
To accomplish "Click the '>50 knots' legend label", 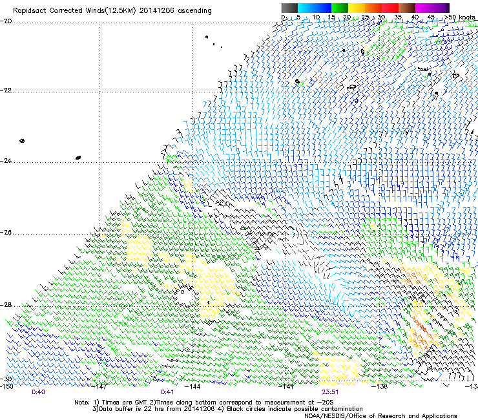I will (459, 17).
